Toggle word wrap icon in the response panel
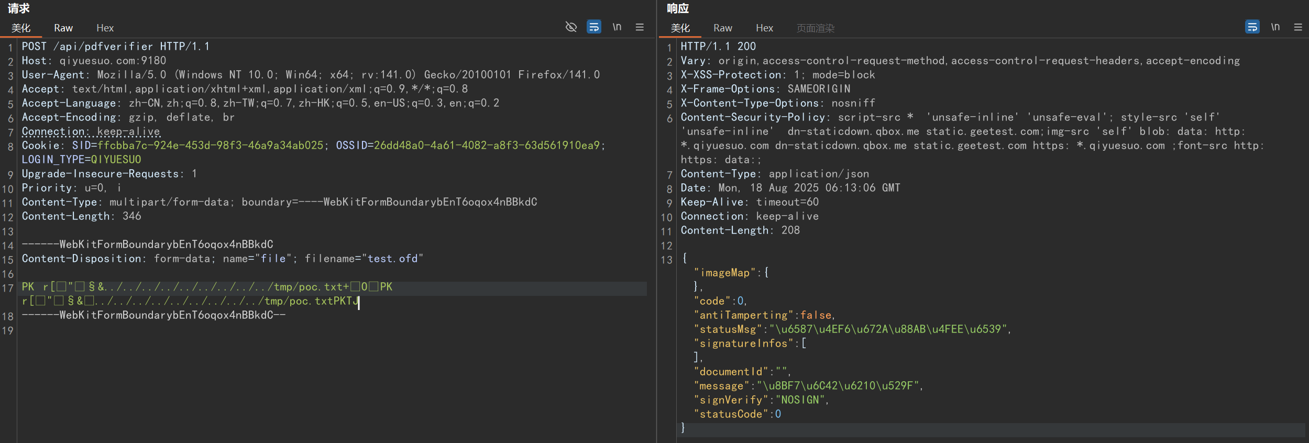 pos(1252,27)
